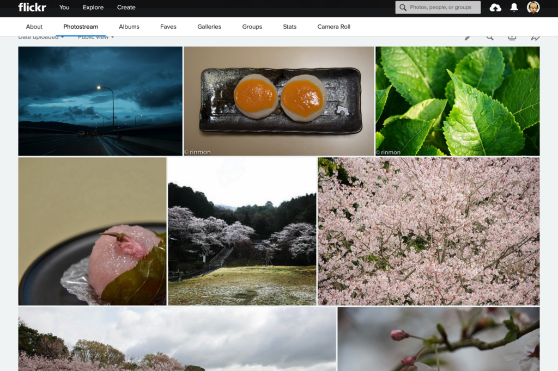The width and height of the screenshot is (558, 371).
Task: Open the night highway streetlight photo
Action: tap(100, 101)
